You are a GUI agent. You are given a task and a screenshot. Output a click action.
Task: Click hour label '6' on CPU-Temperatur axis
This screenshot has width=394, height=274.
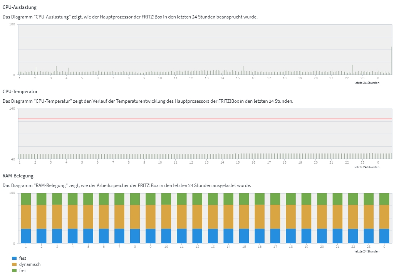[x=97, y=162]
